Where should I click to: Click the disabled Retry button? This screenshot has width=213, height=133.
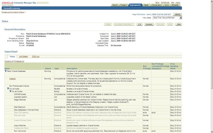[170, 24]
